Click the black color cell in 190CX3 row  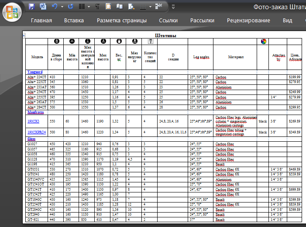[263, 121]
